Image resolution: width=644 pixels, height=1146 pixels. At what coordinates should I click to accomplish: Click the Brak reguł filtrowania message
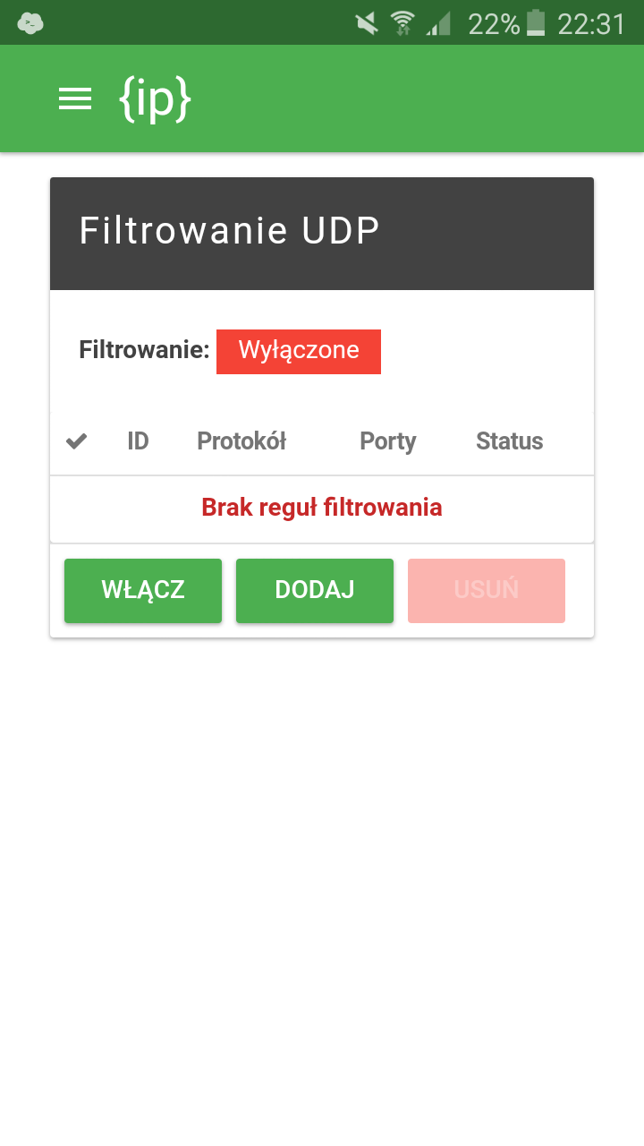tap(322, 508)
